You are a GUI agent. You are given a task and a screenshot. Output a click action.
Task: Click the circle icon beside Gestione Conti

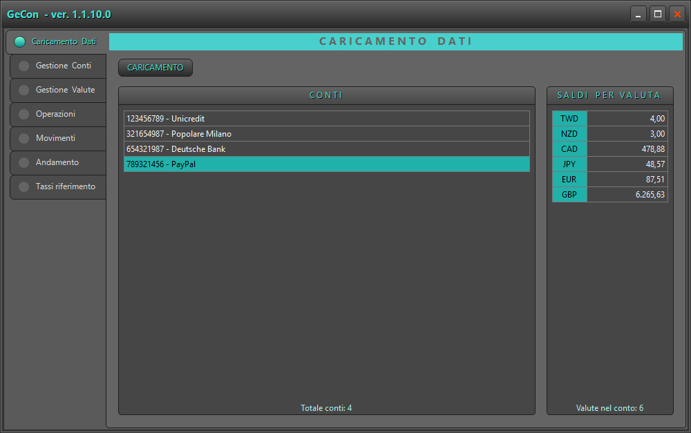(x=23, y=66)
